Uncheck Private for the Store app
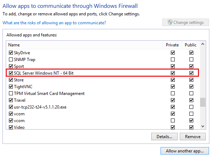214x156 pixels. 173,80
